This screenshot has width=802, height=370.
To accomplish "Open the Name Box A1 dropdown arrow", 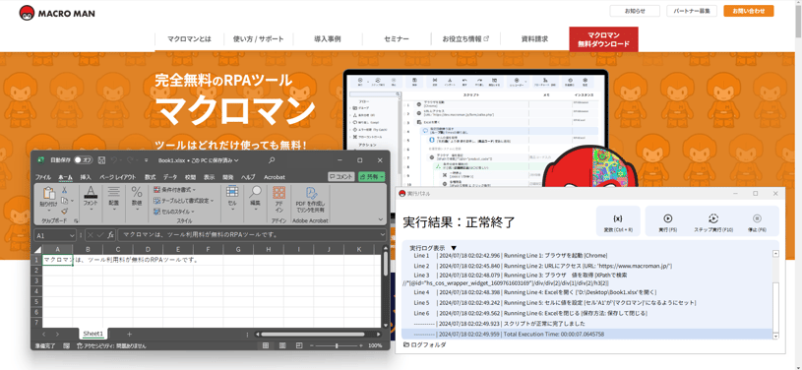I will click(72, 235).
